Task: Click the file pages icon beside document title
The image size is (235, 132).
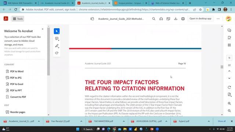Action: 92,19
